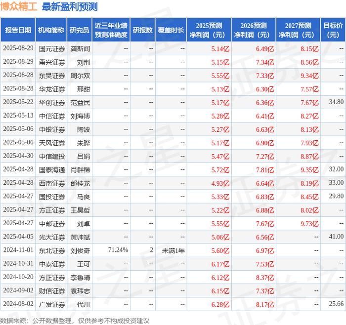Click the 覆盖时长 column header
The image size is (346, 325).
[171, 30]
